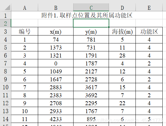Select row 4 header

point(5,39)
